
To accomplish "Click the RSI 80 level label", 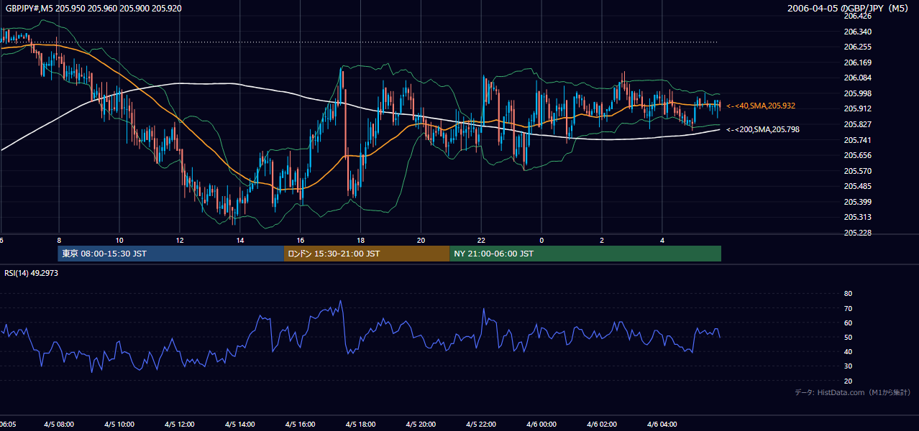I will 848,294.
